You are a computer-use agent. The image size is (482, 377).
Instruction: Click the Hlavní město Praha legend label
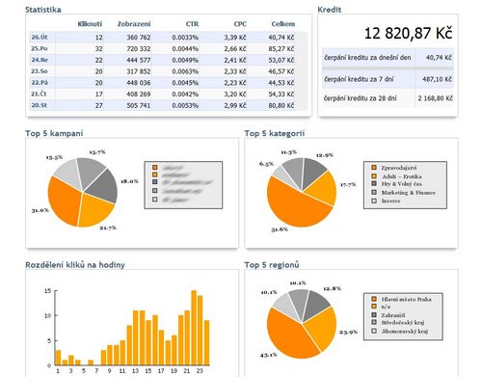click(406, 299)
